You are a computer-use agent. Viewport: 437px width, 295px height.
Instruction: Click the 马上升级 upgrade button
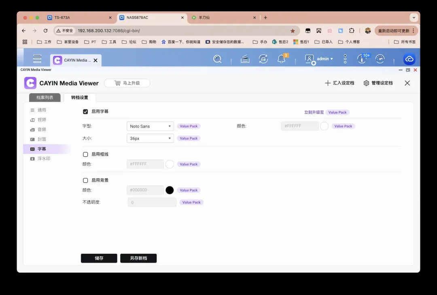pyautogui.click(x=127, y=83)
